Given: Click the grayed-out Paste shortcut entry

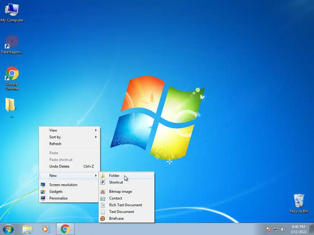Looking at the screenshot, I should [70, 160].
